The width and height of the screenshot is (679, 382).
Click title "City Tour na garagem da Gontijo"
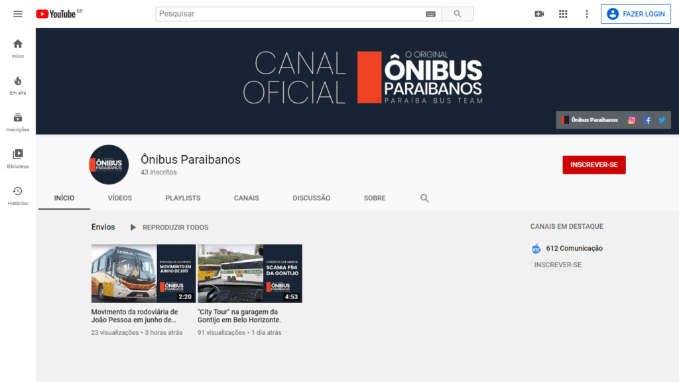click(239, 316)
